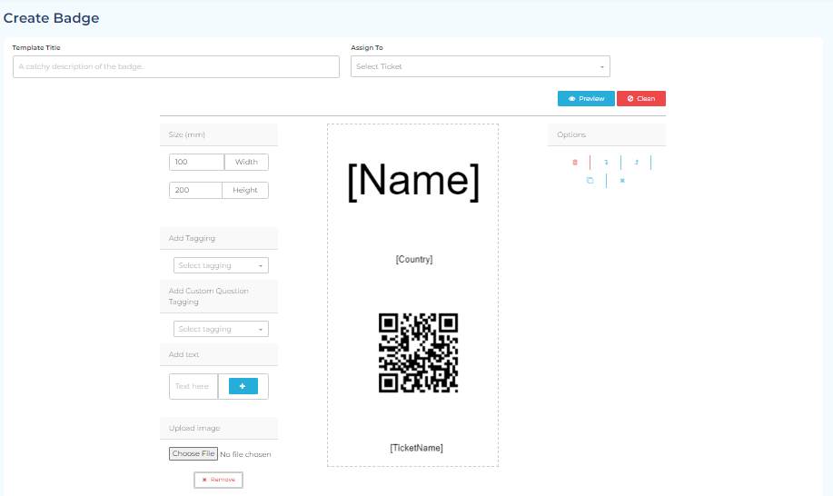Open the Custom Question Tagging dropdown
This screenshot has width=833, height=496.
click(x=221, y=329)
